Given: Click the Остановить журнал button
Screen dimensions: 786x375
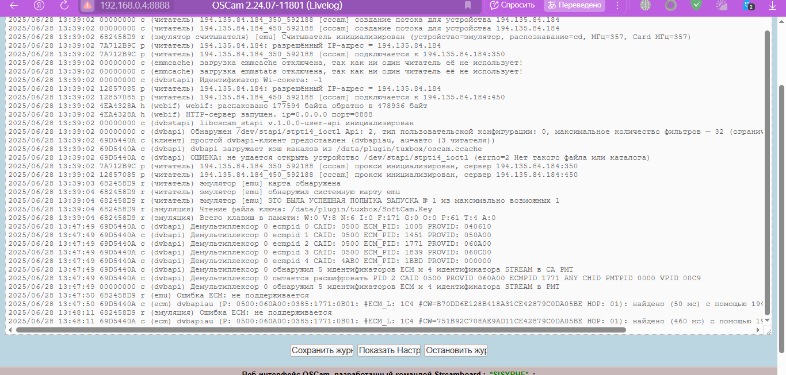Looking at the screenshot, I should [456, 350].
